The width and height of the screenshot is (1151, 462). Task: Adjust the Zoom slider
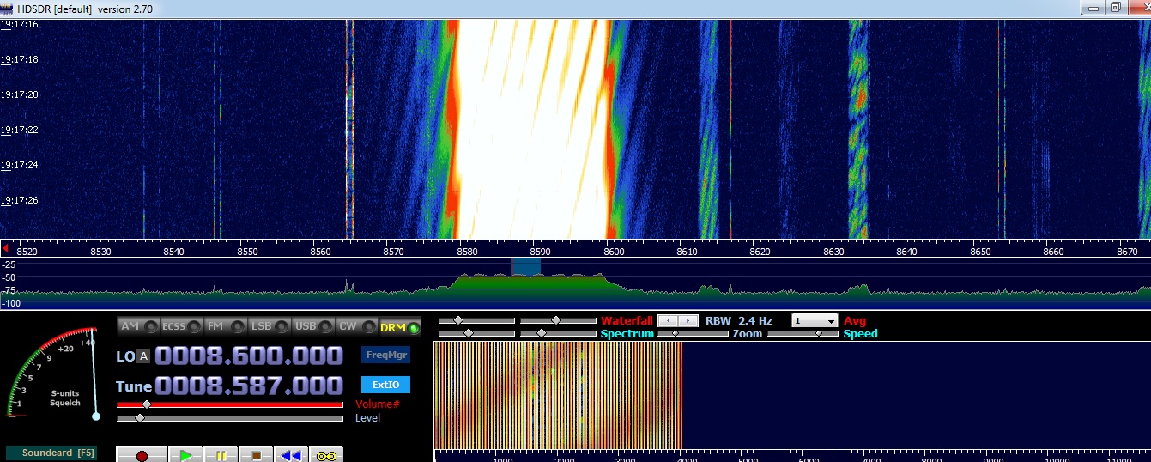point(693,333)
